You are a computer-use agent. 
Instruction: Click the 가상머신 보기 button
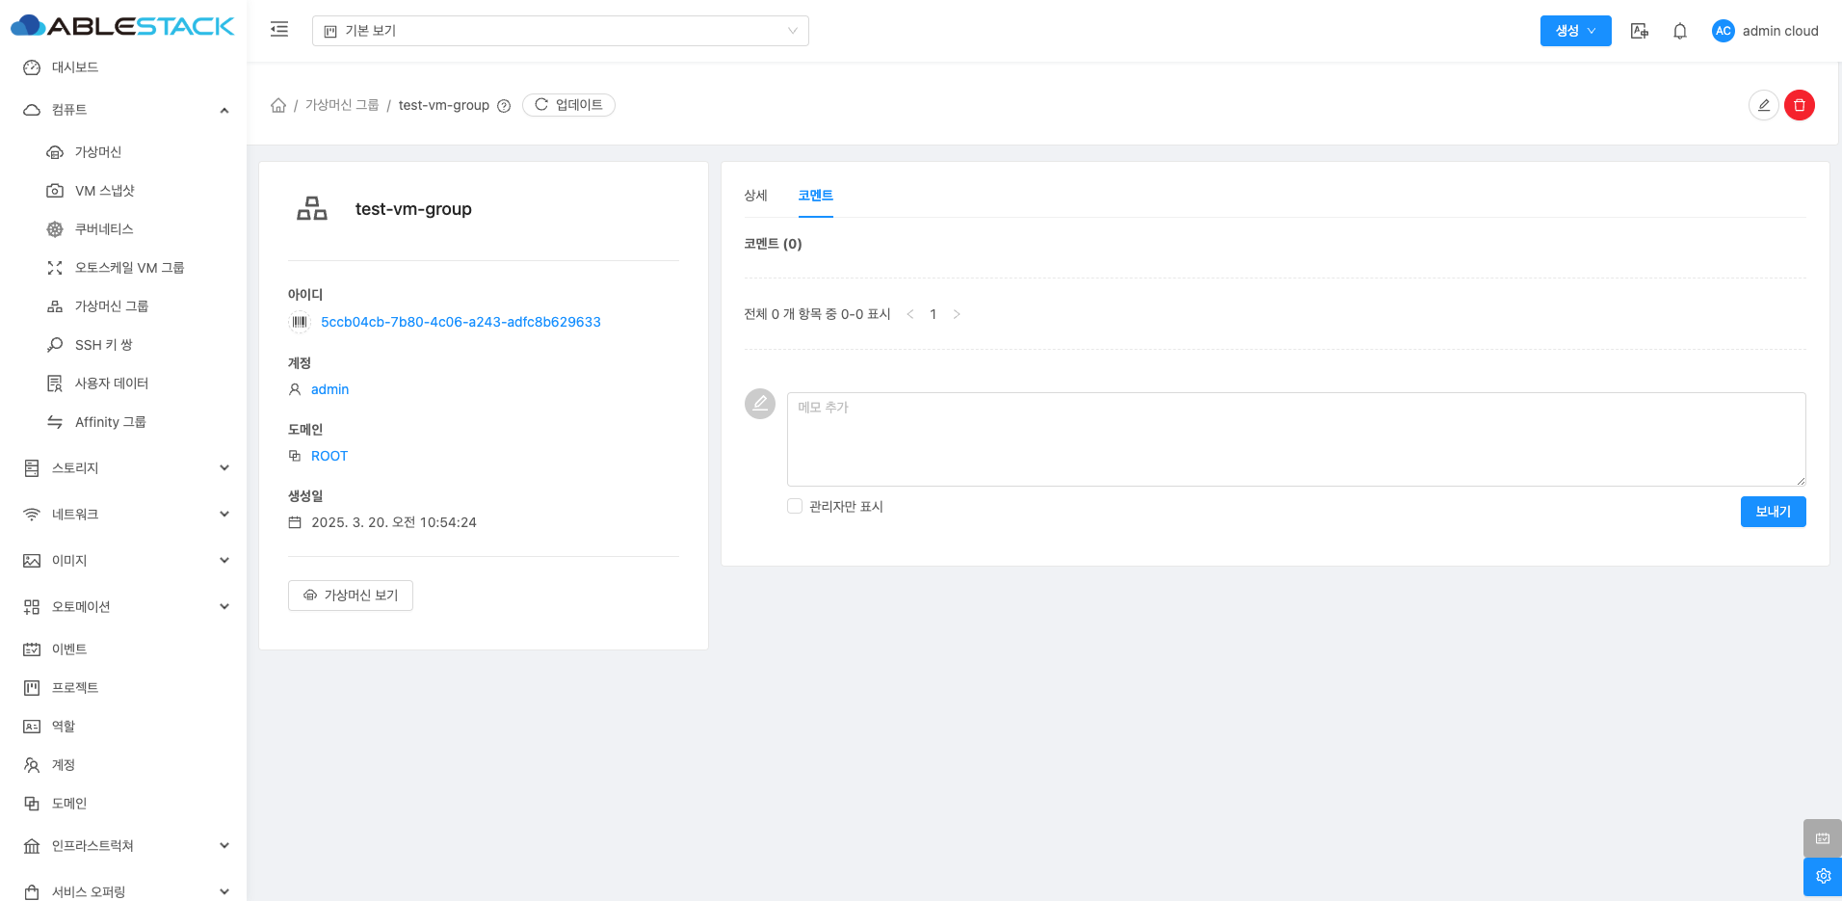[x=351, y=596]
